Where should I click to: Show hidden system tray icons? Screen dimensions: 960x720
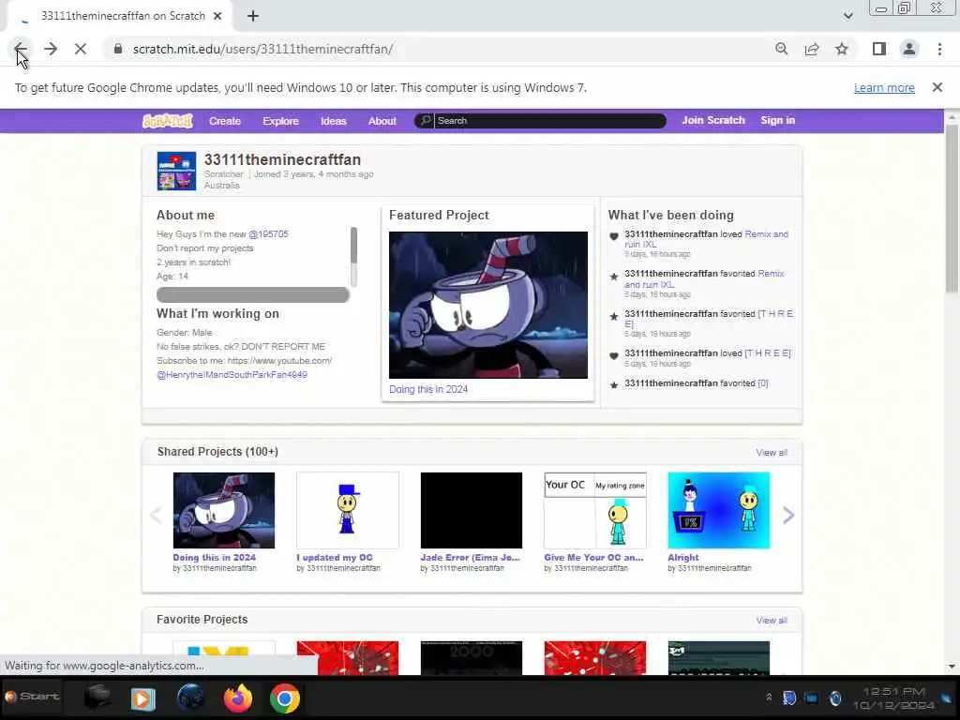coord(769,697)
